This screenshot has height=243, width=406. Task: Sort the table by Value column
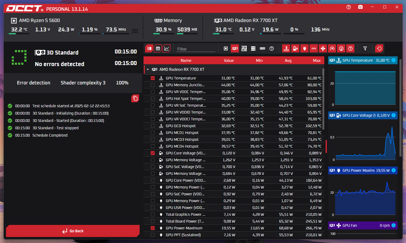click(x=229, y=61)
